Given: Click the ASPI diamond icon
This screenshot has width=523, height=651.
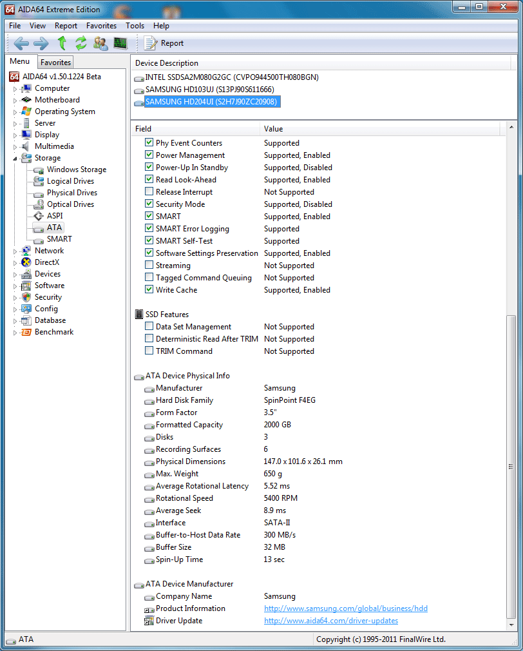Looking at the screenshot, I should coord(39,216).
